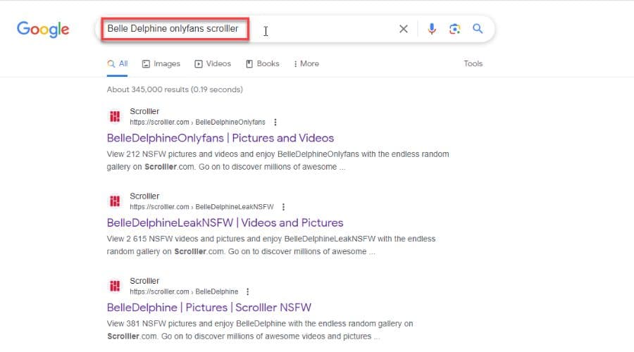Screen dimensions: 634x352
Task: Open BelleDelphineLeakNSFW Videos and Pictures result
Action: [225, 222]
